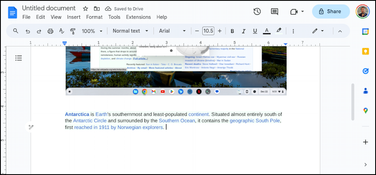Open the Google Docs home icon
376x175 pixels.
[x=12, y=12]
